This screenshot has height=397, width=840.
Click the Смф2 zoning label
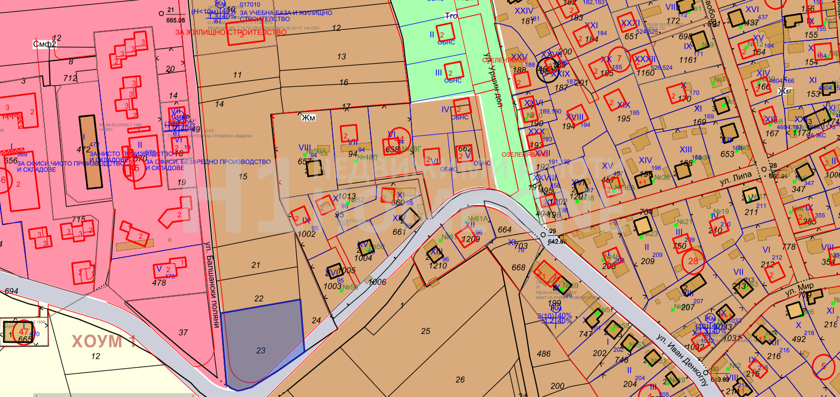click(x=44, y=44)
